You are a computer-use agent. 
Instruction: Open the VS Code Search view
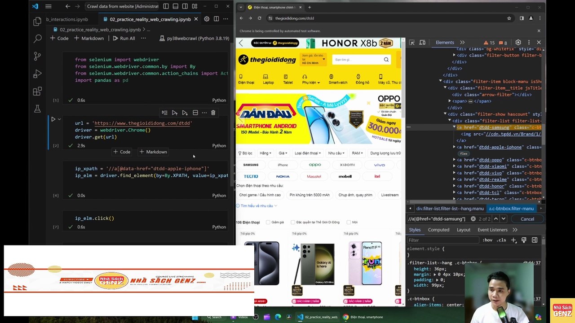[x=37, y=39]
